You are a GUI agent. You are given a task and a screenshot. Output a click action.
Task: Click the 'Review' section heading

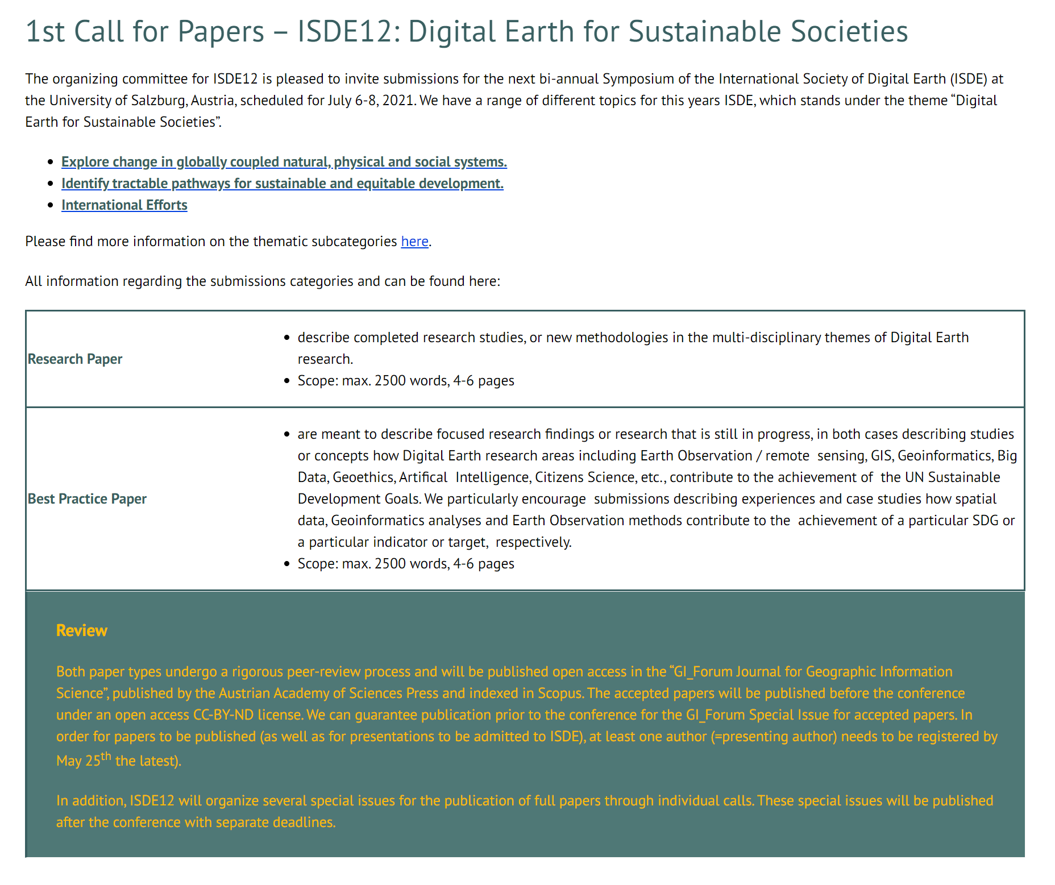coord(82,630)
